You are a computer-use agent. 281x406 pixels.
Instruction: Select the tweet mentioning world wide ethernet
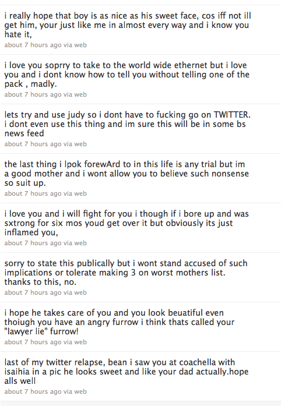pyautogui.click(x=140, y=79)
